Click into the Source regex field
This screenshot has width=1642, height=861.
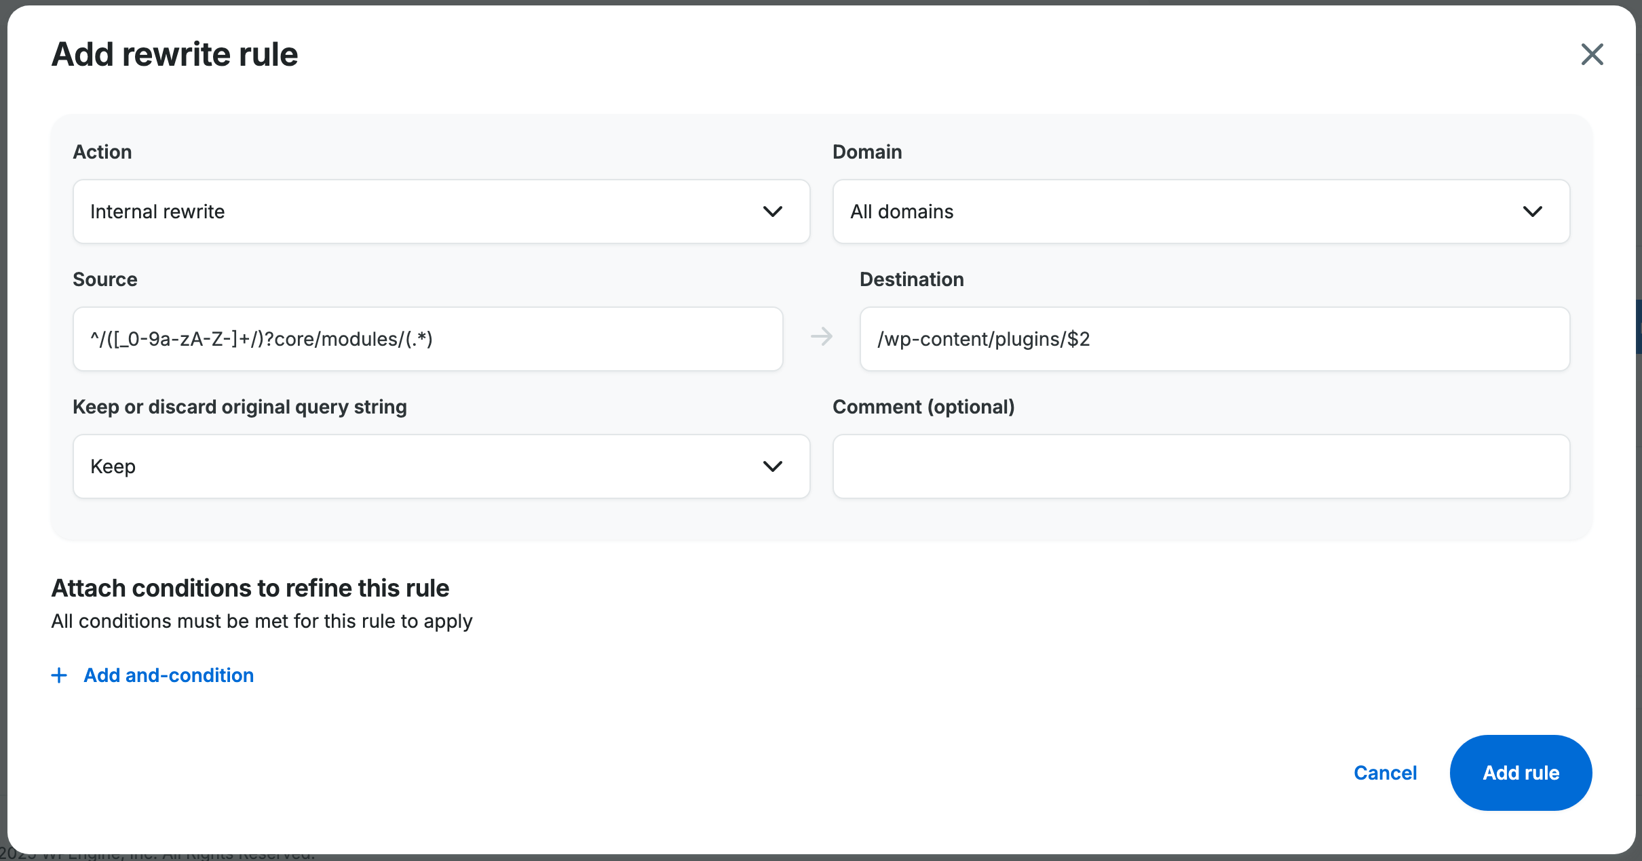point(427,339)
